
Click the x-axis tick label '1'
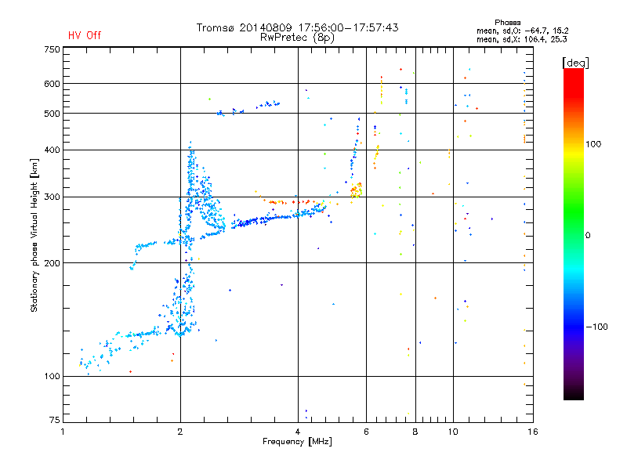click(x=63, y=432)
